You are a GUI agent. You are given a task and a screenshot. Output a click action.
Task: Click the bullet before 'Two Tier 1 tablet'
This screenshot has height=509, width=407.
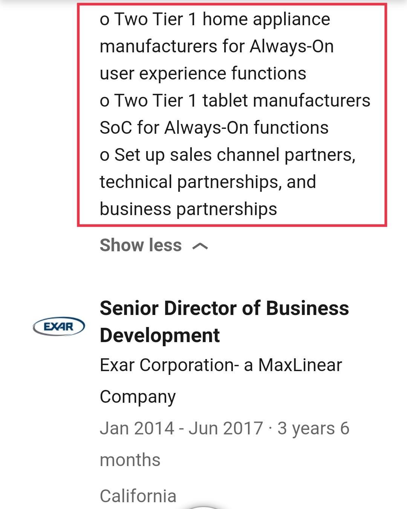(x=104, y=102)
